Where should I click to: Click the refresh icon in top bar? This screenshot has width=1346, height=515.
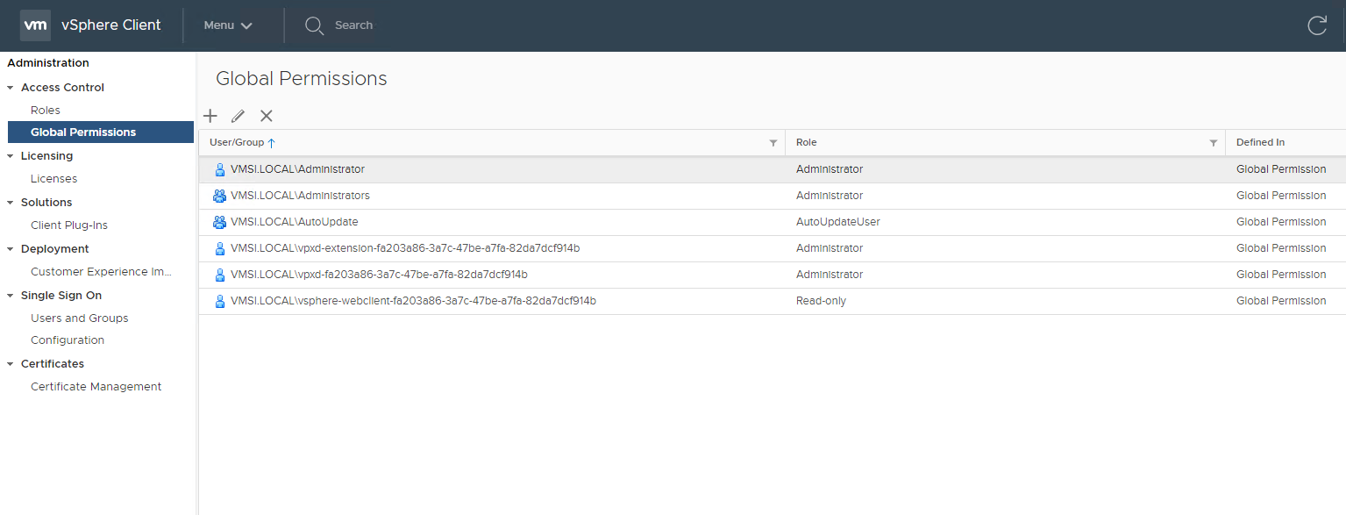point(1316,25)
